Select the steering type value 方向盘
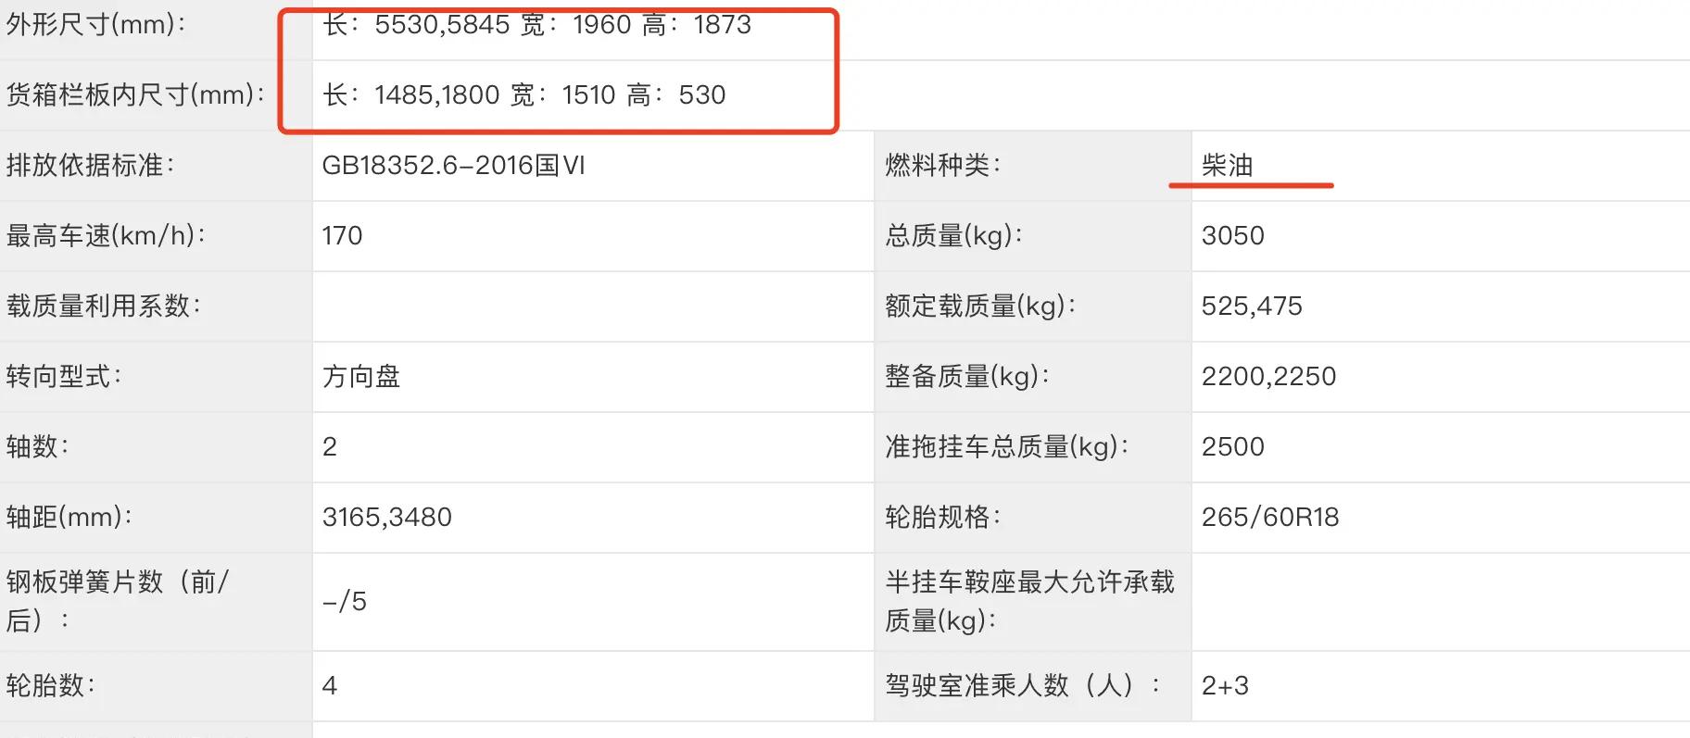1690x738 pixels. [x=360, y=377]
